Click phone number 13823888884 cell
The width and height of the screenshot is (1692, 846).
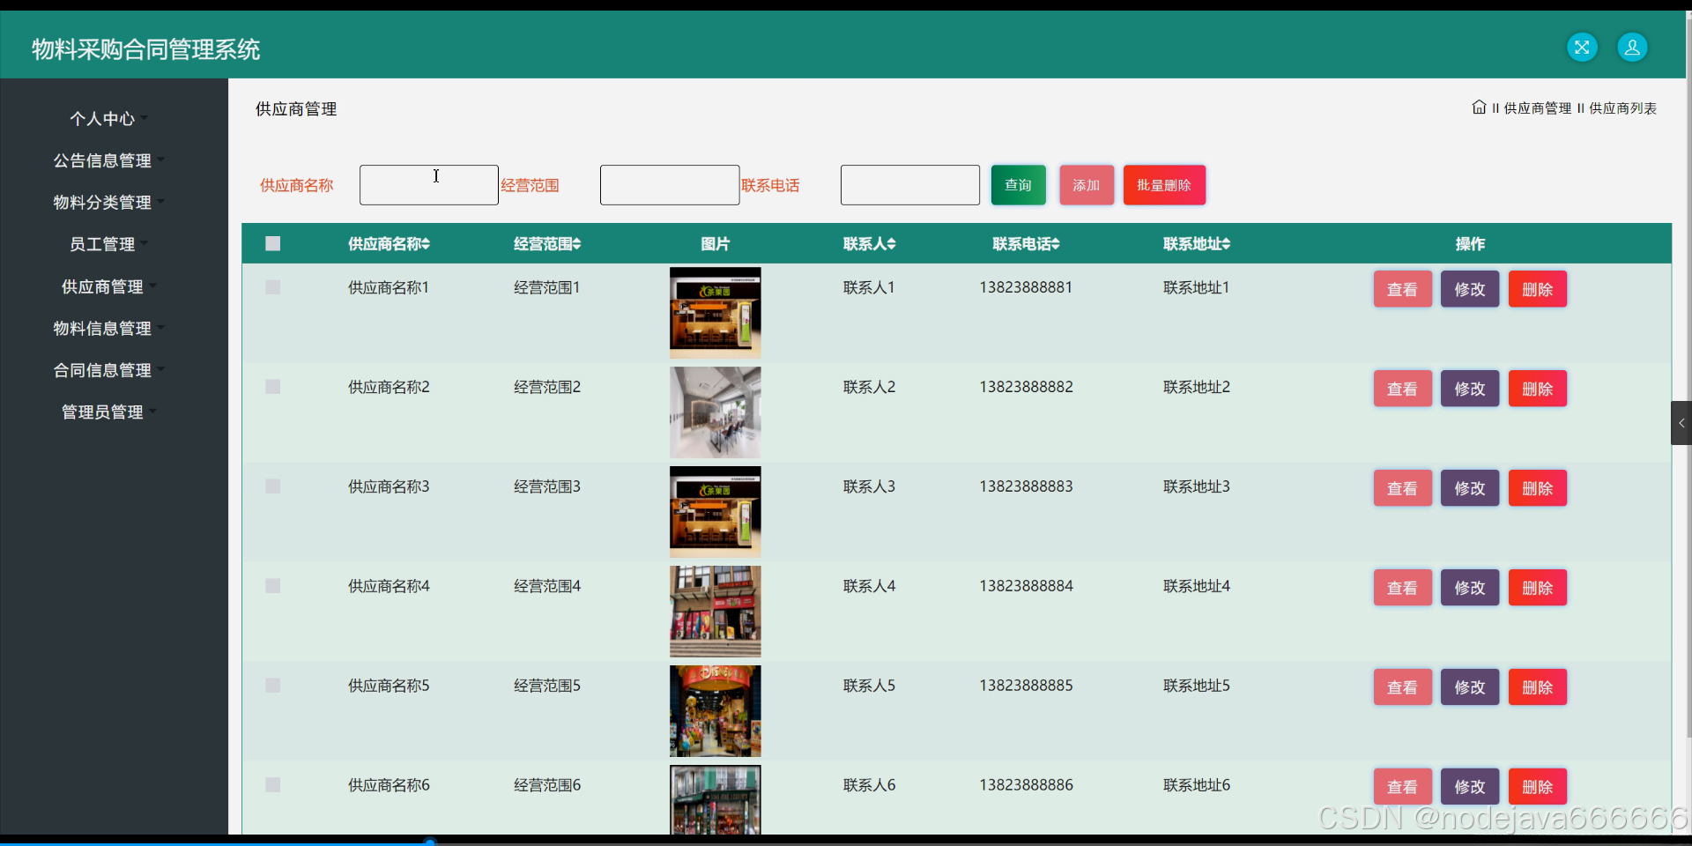tap(1027, 586)
